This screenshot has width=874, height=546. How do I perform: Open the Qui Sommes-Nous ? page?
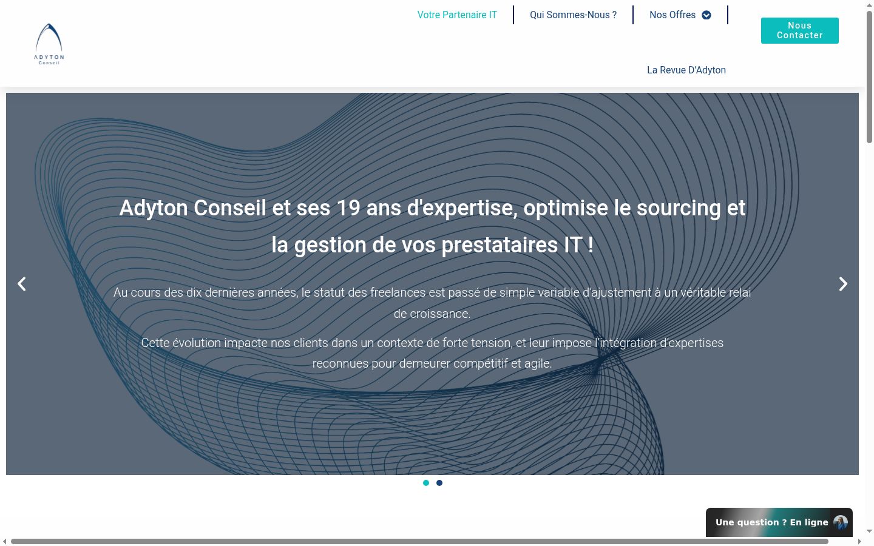tap(573, 15)
